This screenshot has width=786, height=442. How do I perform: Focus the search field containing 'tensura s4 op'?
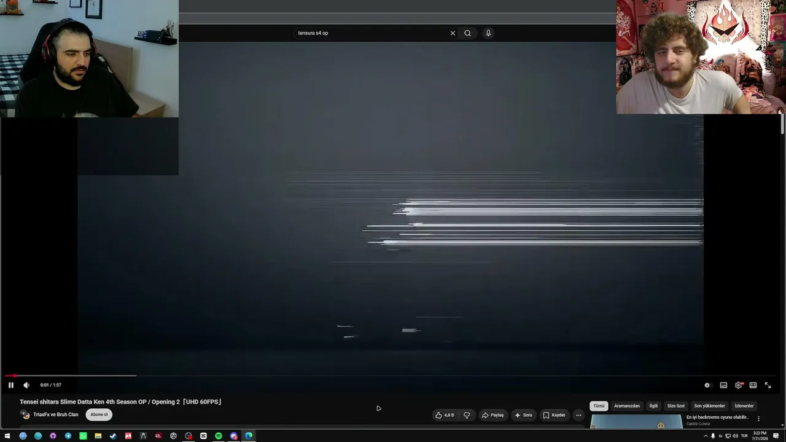(372, 33)
